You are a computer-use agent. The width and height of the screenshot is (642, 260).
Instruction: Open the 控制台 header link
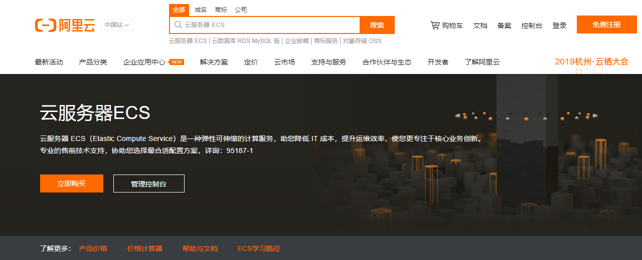click(532, 25)
